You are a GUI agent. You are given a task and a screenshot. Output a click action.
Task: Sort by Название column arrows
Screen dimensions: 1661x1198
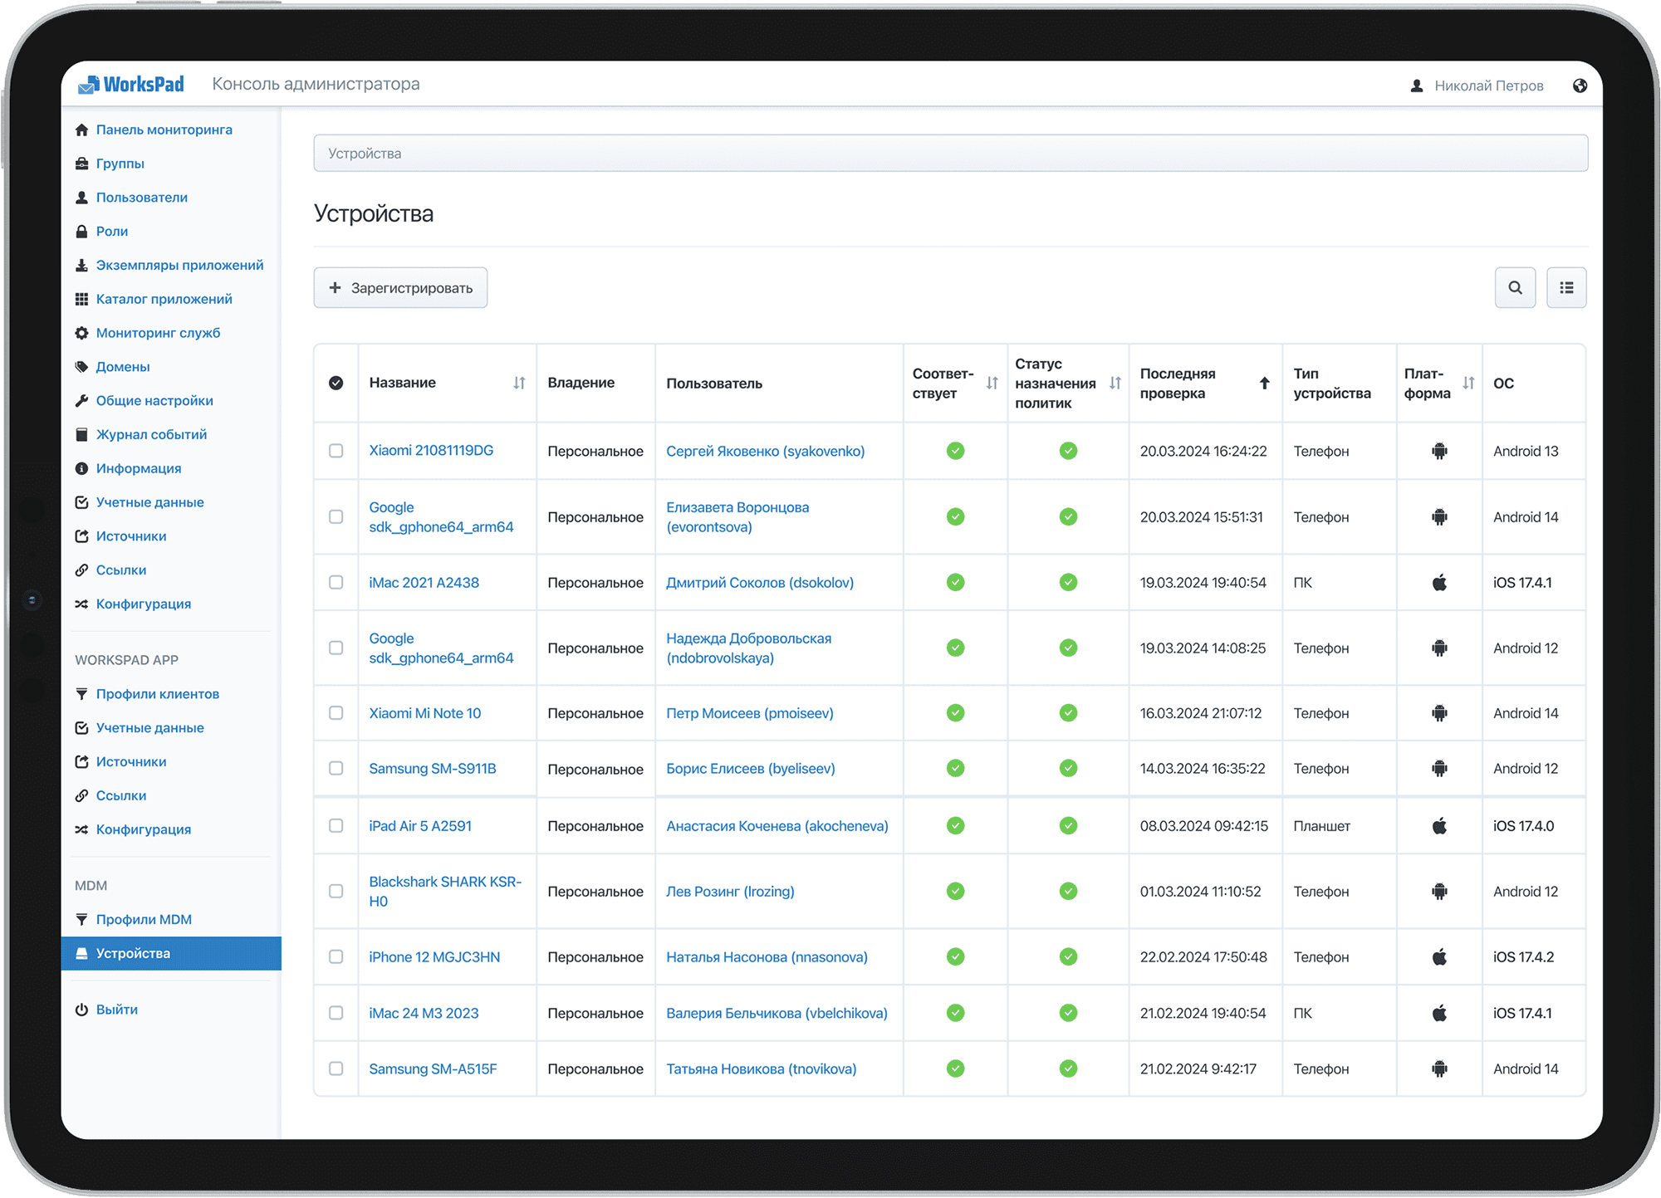519,383
